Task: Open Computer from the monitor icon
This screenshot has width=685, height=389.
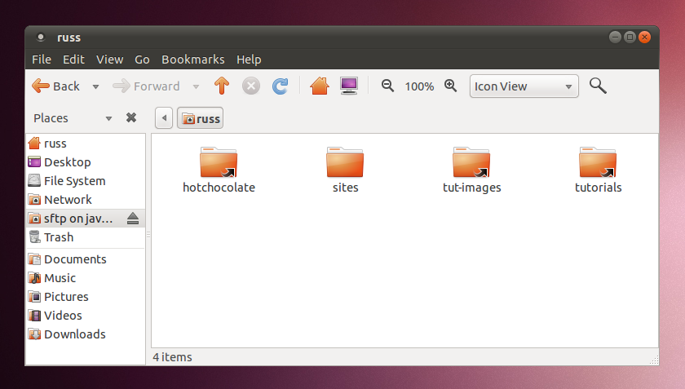Action: pos(349,86)
